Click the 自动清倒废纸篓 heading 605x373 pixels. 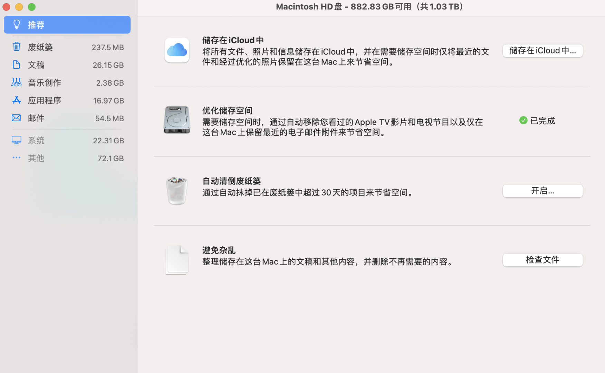click(231, 181)
